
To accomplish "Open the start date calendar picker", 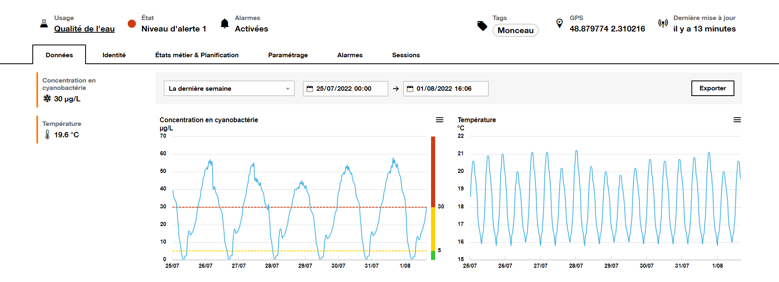I will pyautogui.click(x=310, y=89).
